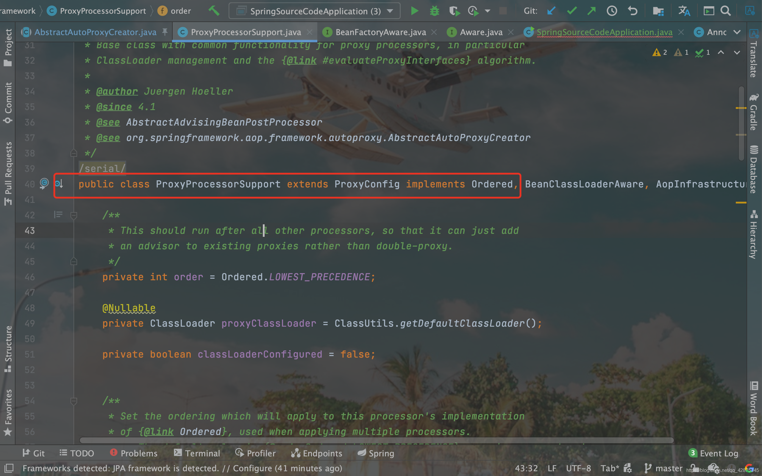The height and width of the screenshot is (476, 762).
Task: Click Search Everywhere magnifier icon
Action: [725, 11]
